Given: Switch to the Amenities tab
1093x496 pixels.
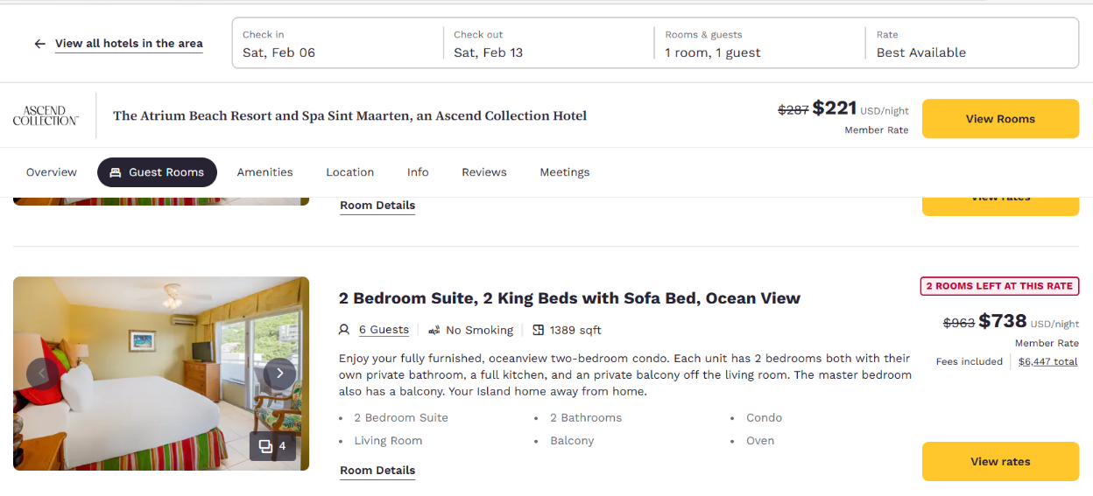Looking at the screenshot, I should 264,172.
